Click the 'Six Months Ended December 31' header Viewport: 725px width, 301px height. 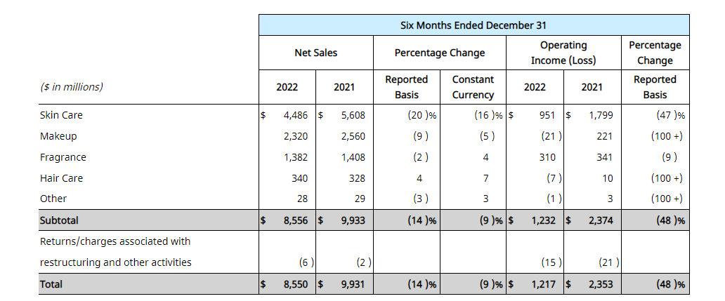(x=473, y=25)
